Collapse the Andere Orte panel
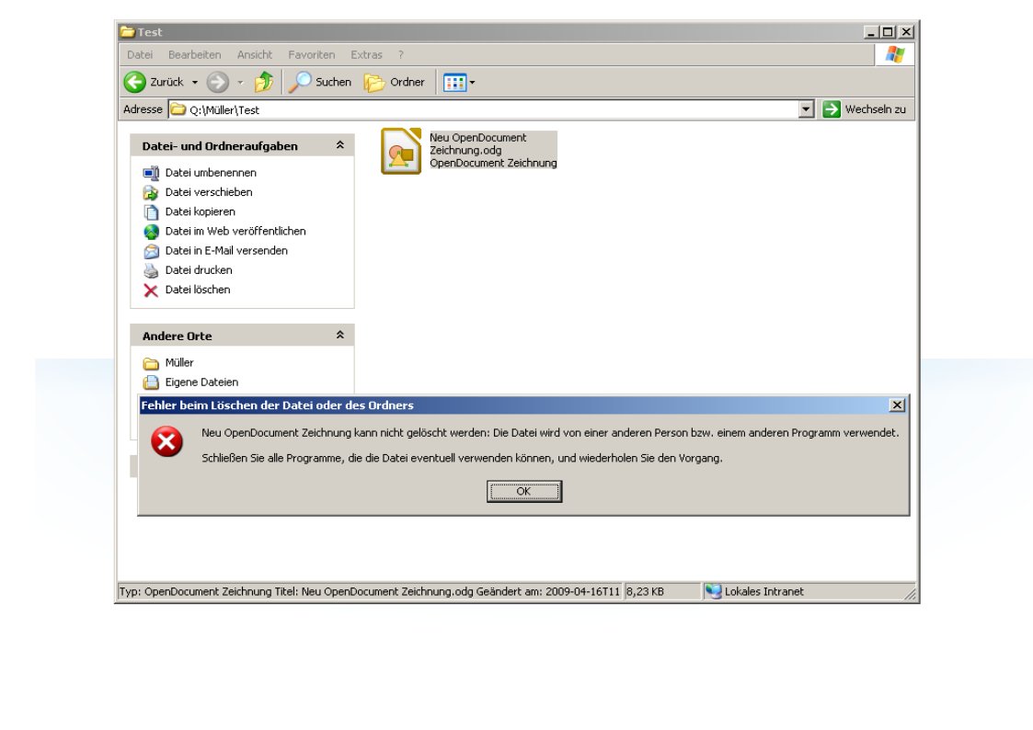This screenshot has width=1033, height=730. pyautogui.click(x=339, y=336)
